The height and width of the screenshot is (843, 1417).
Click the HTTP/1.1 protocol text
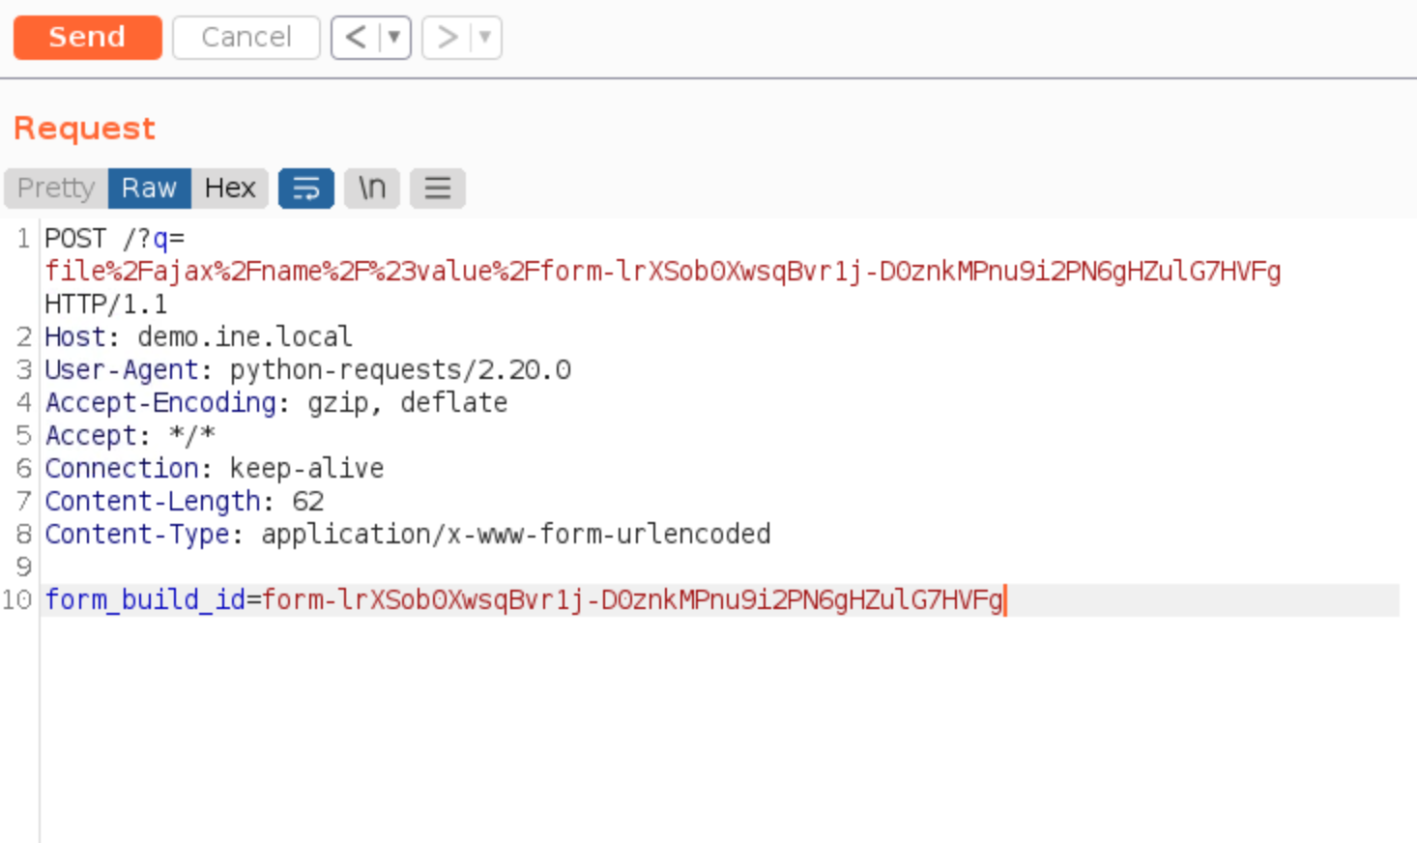pyautogui.click(x=106, y=305)
